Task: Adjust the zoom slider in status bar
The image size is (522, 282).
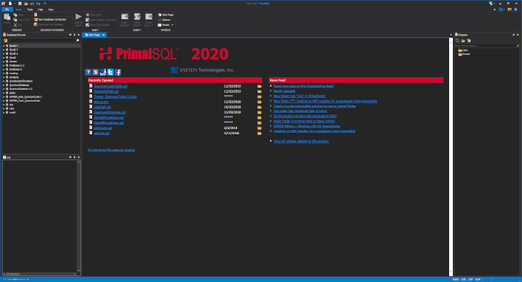Action: pos(15,279)
